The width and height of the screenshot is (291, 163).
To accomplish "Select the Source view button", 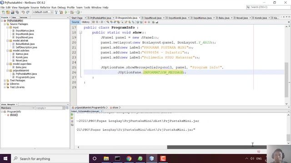I will tap(75, 22).
